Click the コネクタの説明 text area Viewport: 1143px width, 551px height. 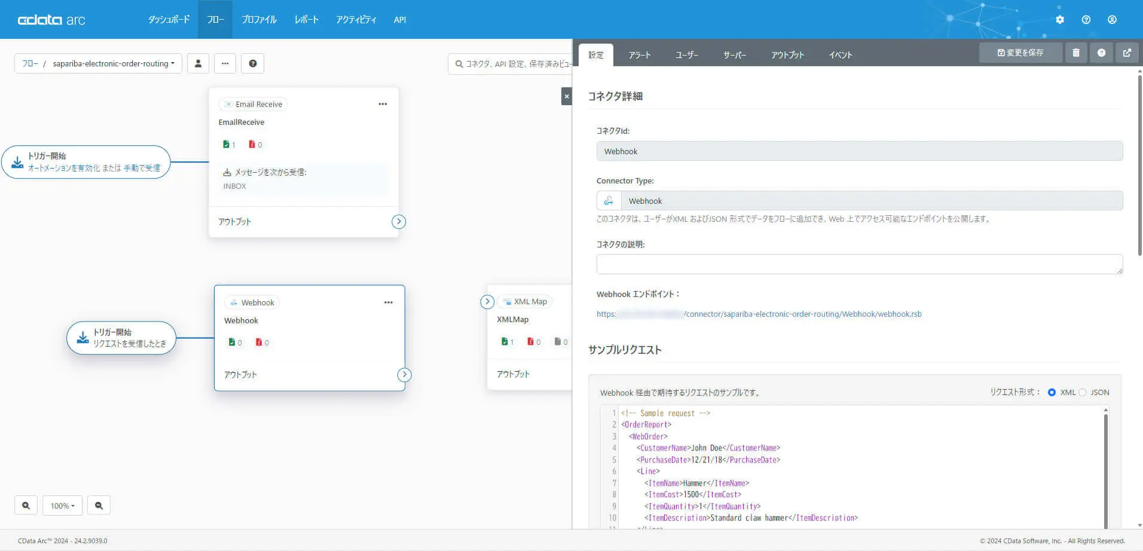pyautogui.click(x=860, y=264)
